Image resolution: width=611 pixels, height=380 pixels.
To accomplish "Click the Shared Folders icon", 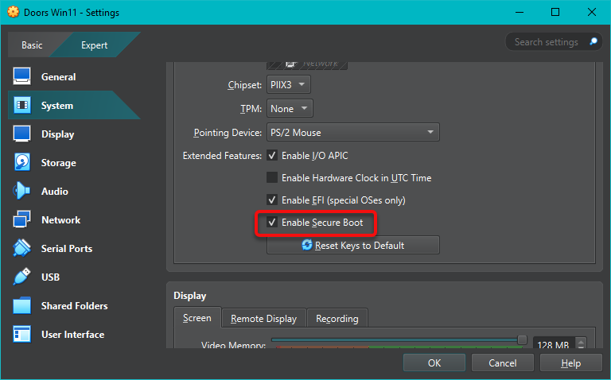I will 22,306.
